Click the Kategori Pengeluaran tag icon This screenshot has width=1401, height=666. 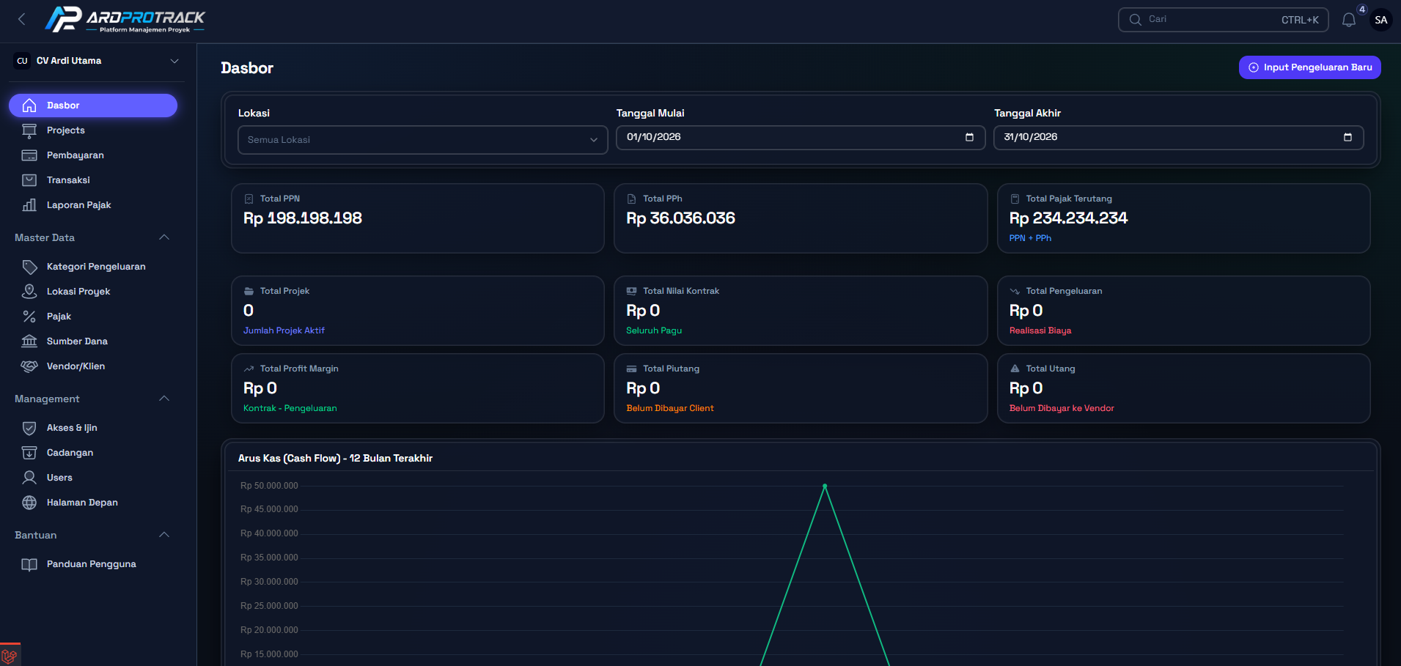pos(29,267)
